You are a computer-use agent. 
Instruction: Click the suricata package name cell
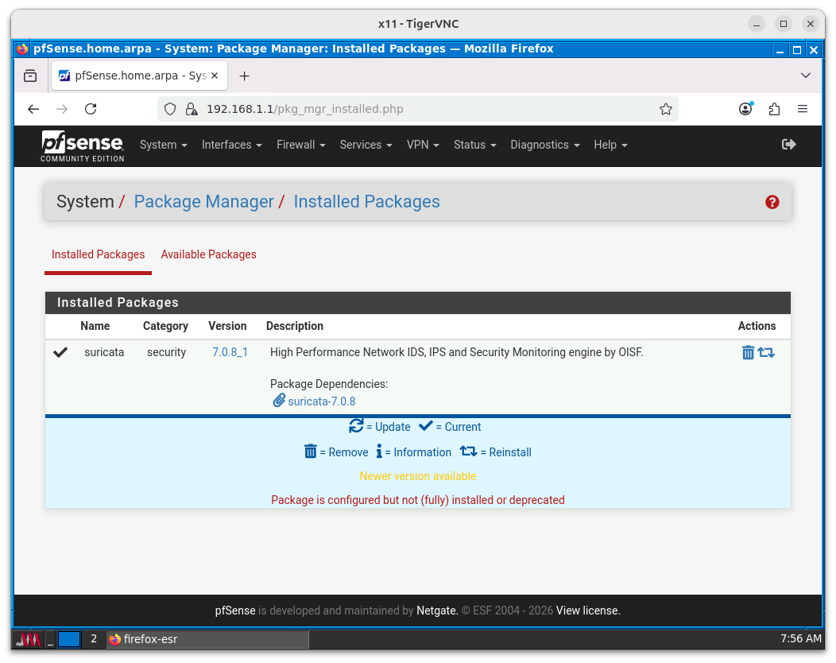[104, 353]
